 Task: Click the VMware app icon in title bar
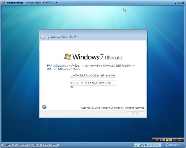click(x=3, y=3)
